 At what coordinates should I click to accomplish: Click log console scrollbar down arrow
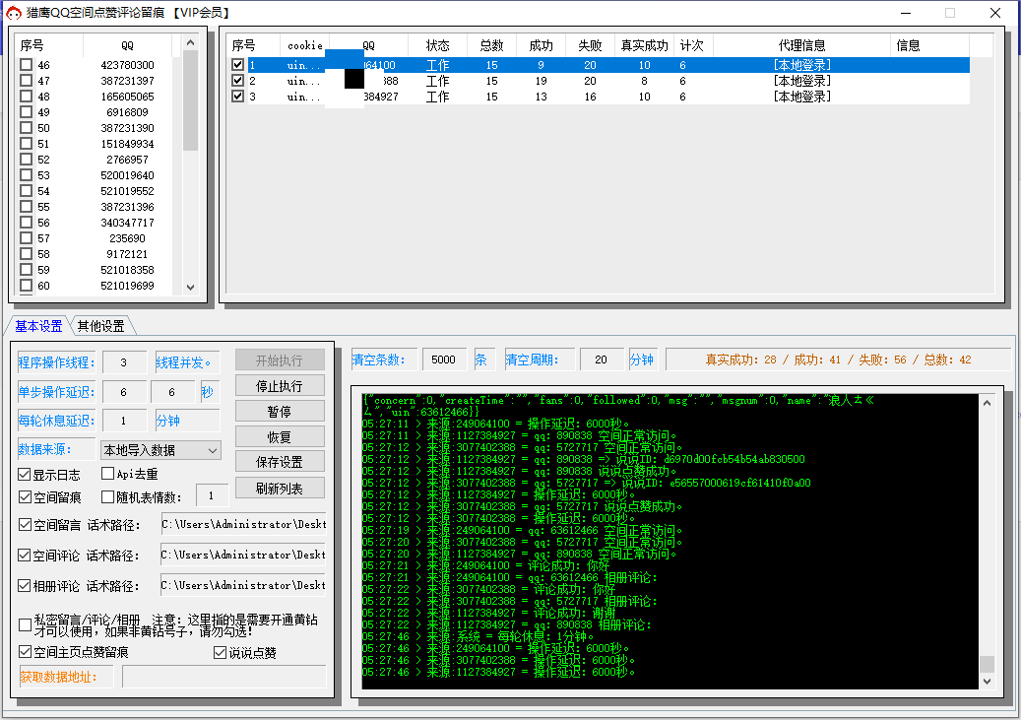click(988, 681)
